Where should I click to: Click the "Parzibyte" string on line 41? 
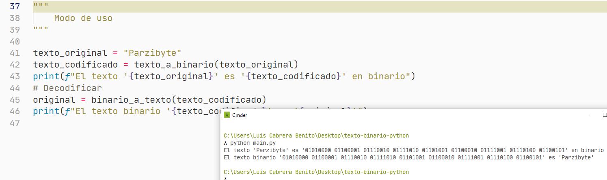click(153, 53)
